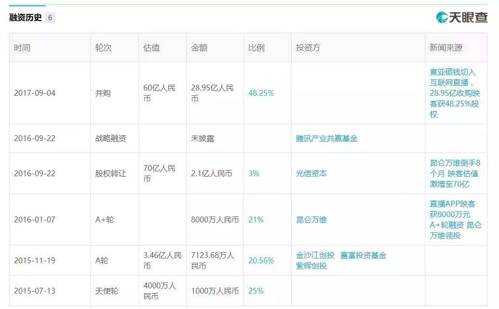The image size is (499, 309).
Task: Select amount cell 未披露
Action: [203, 139]
